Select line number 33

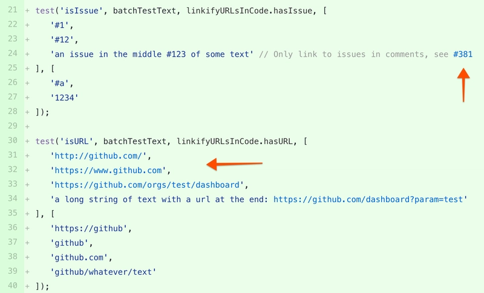click(x=12, y=185)
